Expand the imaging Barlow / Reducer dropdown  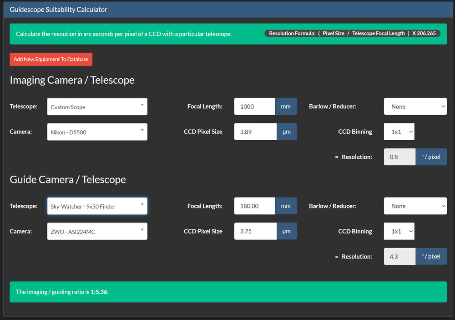point(415,107)
